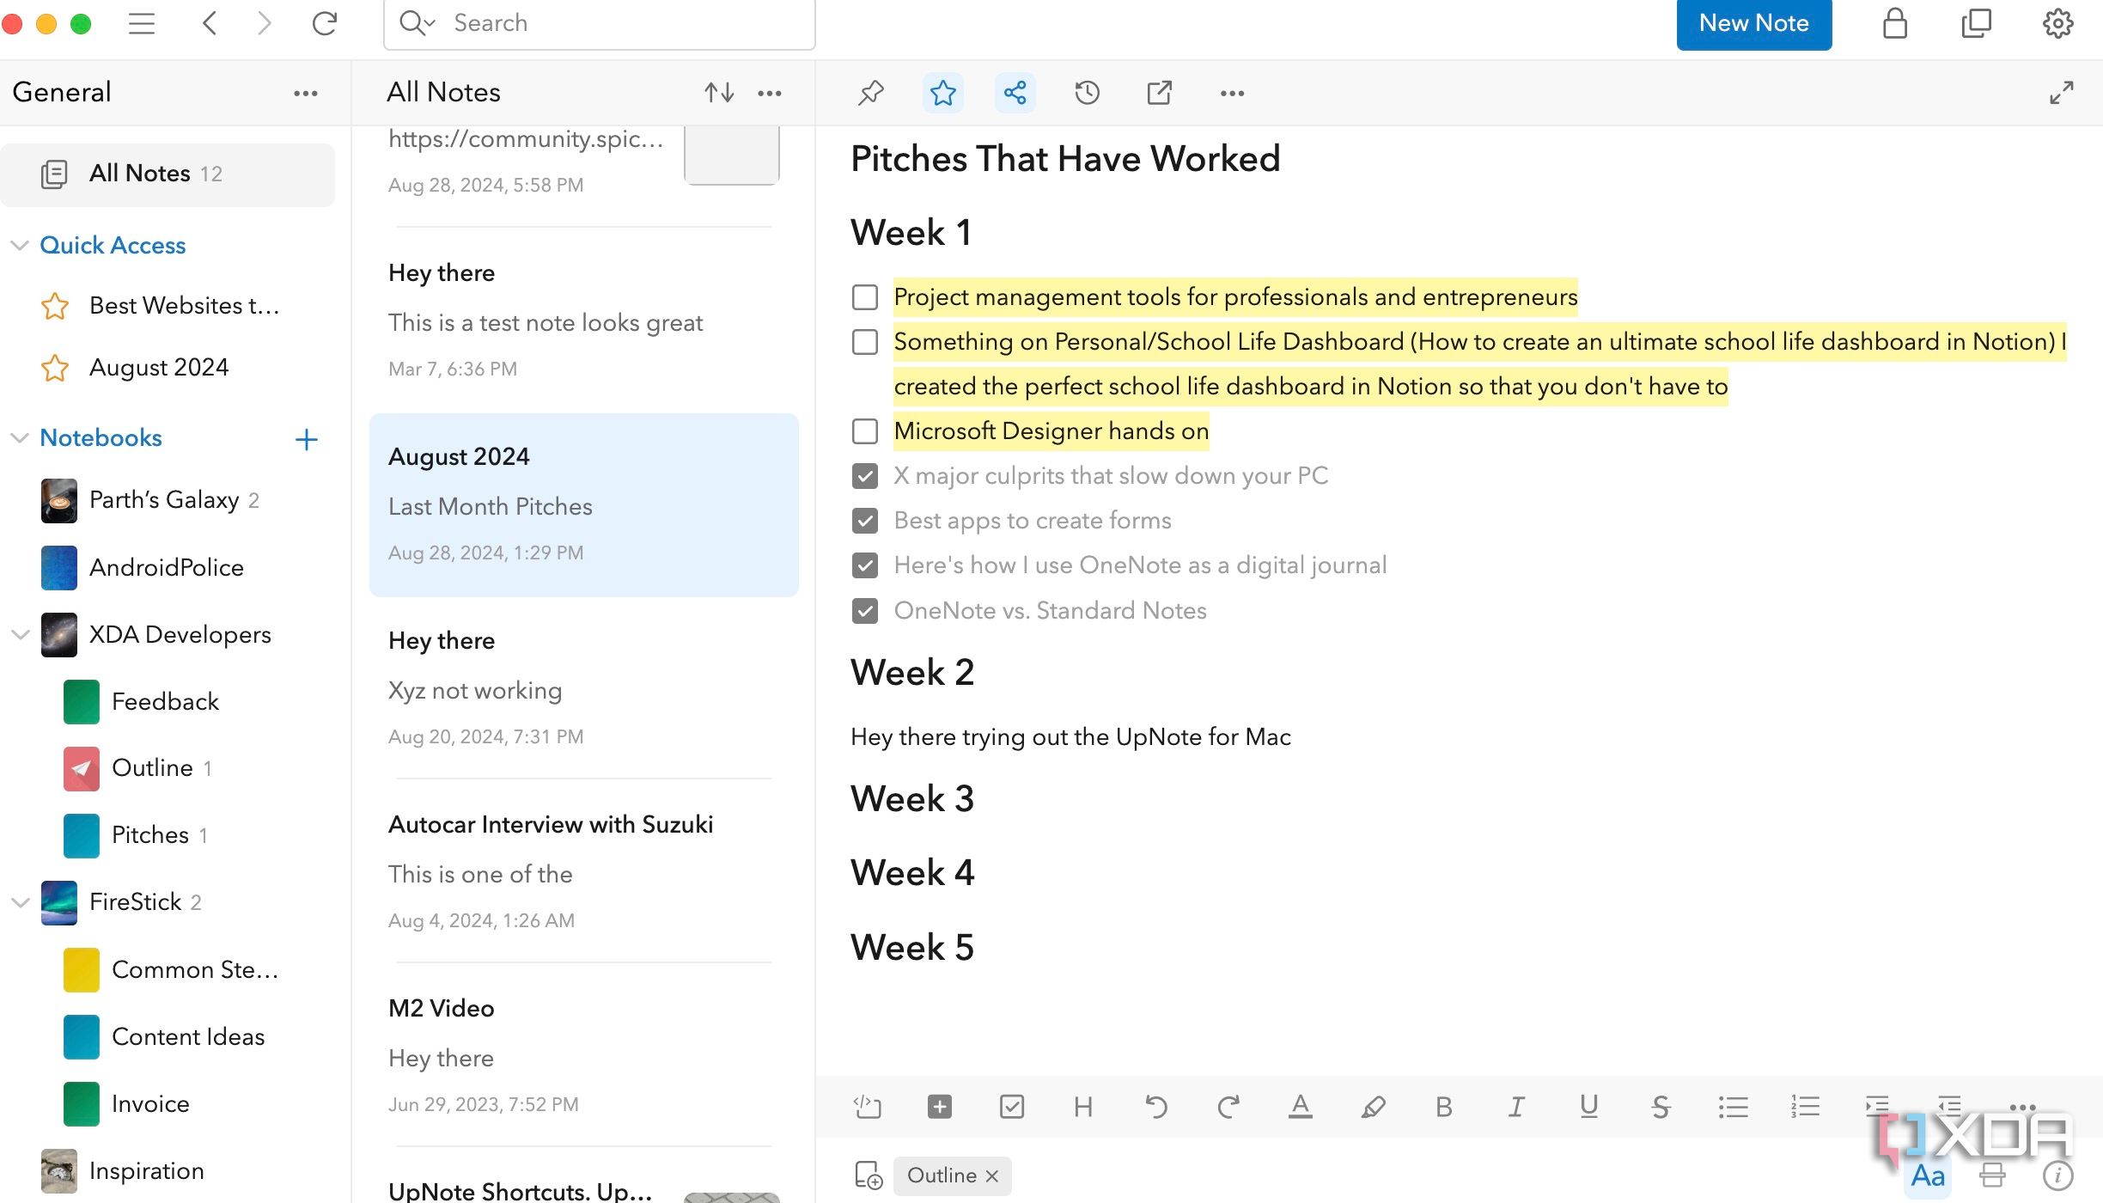Collapse the Quick Access section
The height and width of the screenshot is (1203, 2103).
[x=20, y=246]
